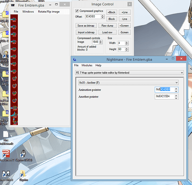The height and width of the screenshot is (185, 192).
Task: Click the map sprite graphics strip
Action: 14,70
